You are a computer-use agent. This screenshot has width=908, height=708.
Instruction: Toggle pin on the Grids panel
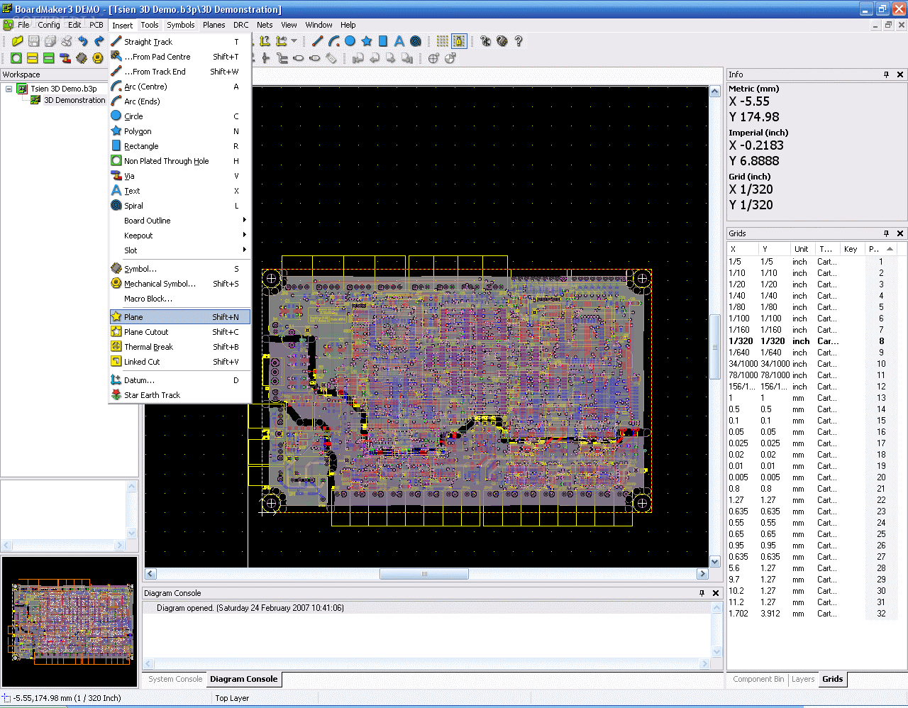886,233
